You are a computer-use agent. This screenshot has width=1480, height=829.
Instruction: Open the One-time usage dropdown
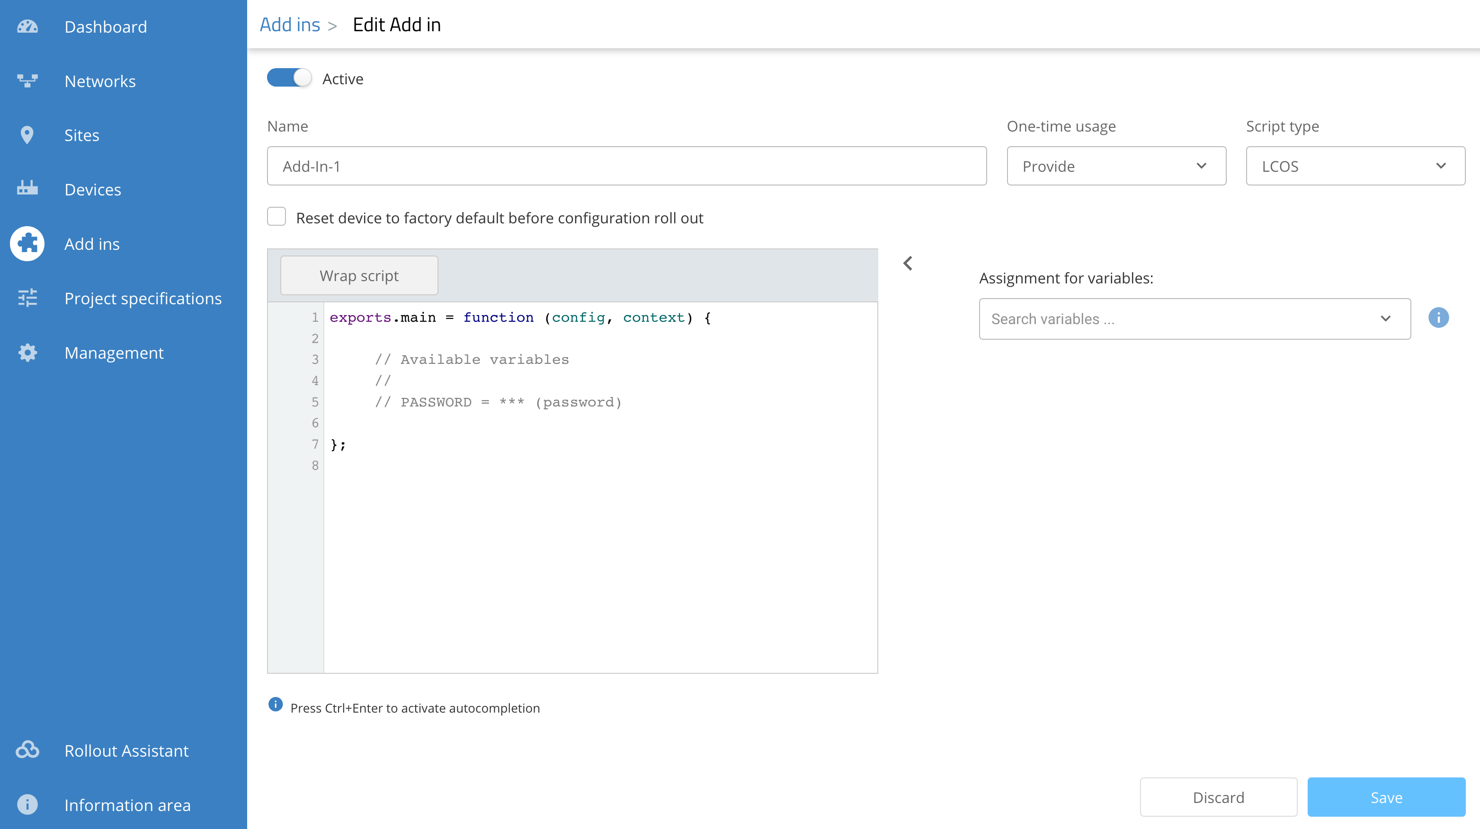point(1116,166)
